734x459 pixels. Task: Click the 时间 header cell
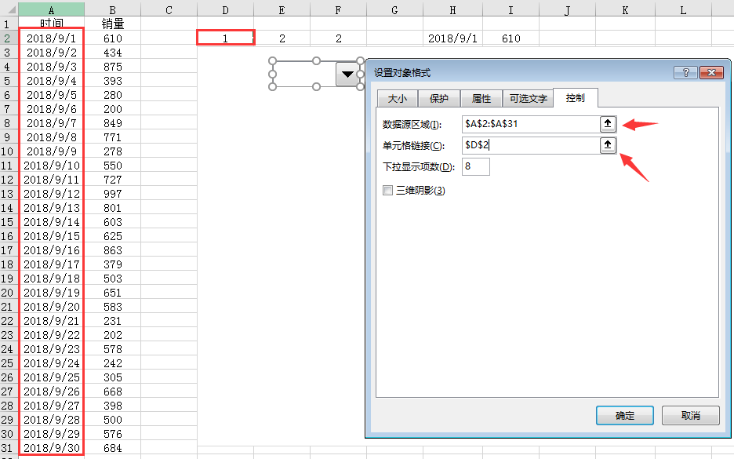tap(52, 24)
